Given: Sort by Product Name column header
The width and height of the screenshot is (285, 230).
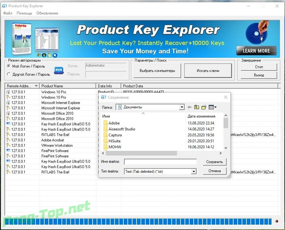Looking at the screenshot, I should pos(67,86).
